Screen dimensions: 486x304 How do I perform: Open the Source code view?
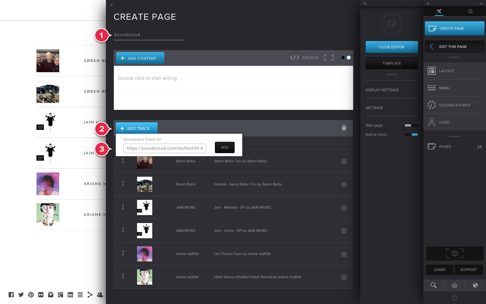coord(304,57)
